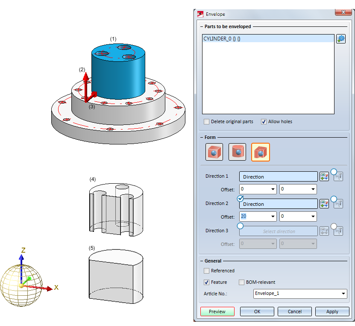Enable Delete original parts checkbox
The height and width of the screenshot is (326, 355).
[207, 121]
